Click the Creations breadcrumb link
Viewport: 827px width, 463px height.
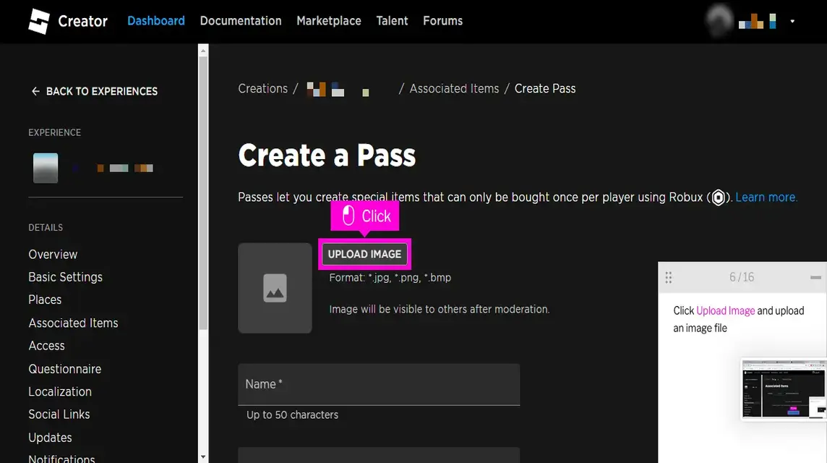click(x=262, y=88)
